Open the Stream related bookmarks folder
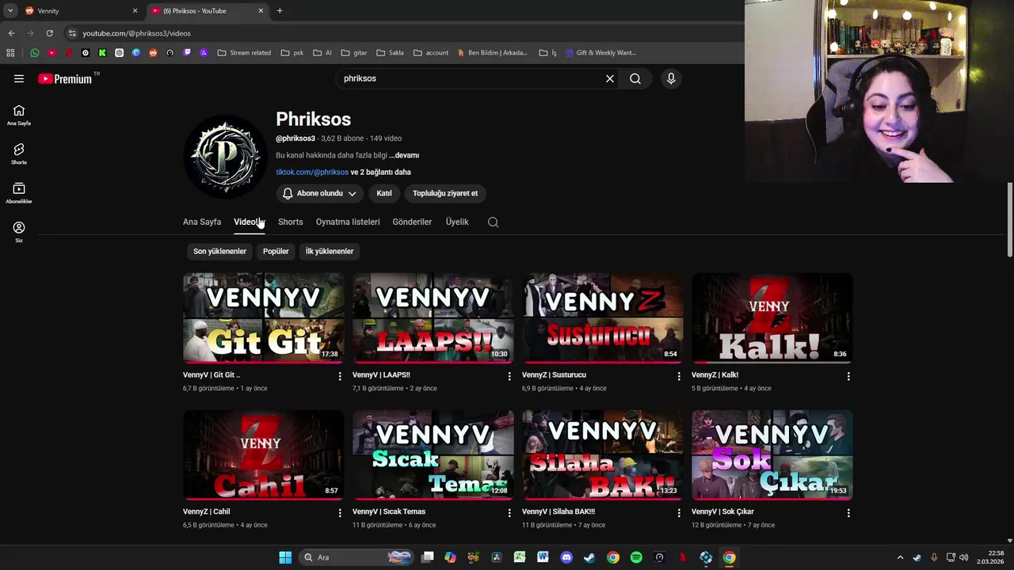Viewport: 1014px width, 570px height. click(x=244, y=53)
